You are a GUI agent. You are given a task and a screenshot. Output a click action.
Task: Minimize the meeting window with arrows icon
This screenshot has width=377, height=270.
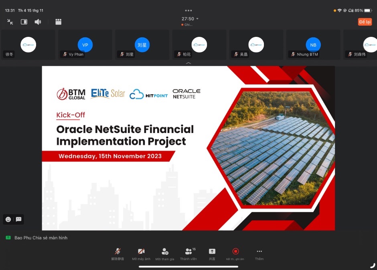(x=10, y=22)
